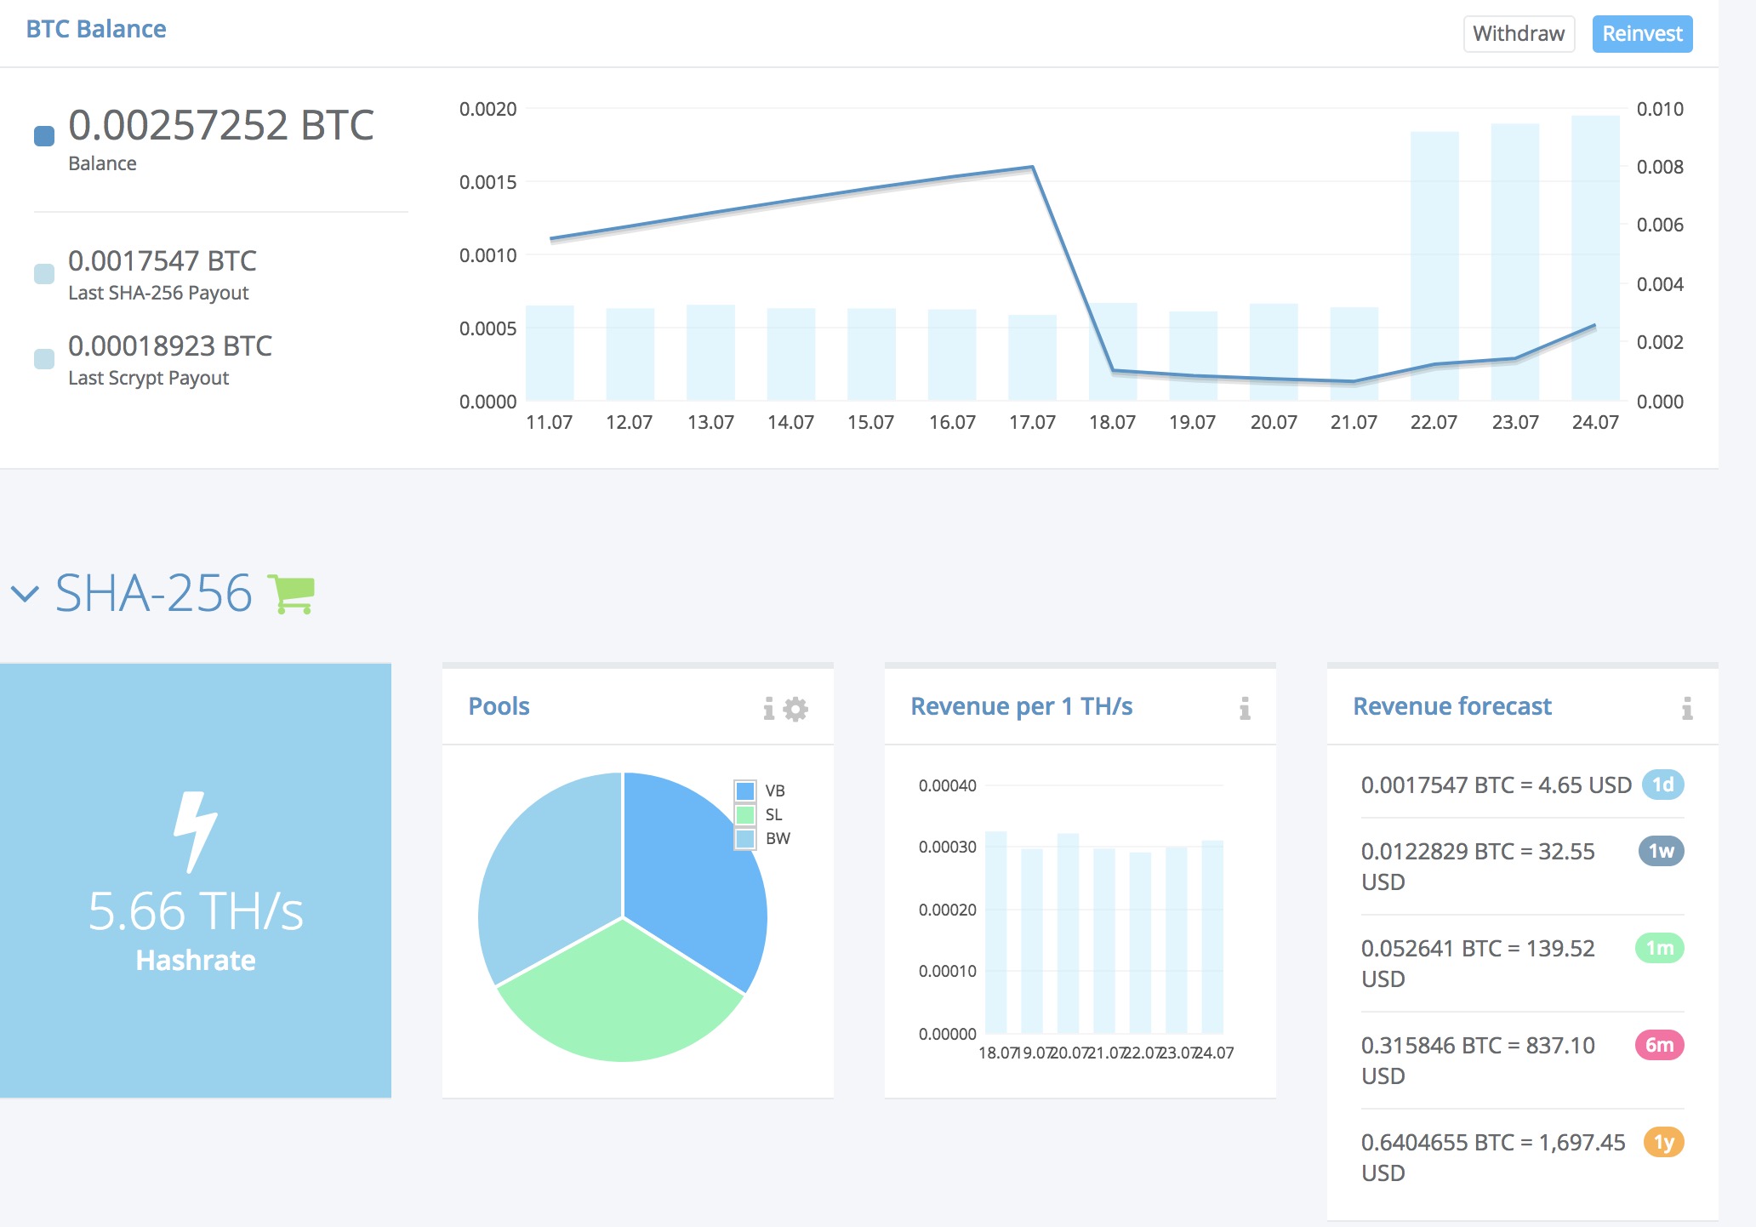This screenshot has width=1756, height=1227.
Task: Click the 24.07 bar in balance chart
Action: point(1595,258)
